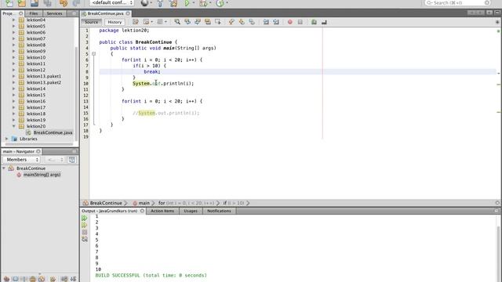Click red Start Macro Recording icon

(x=289, y=22)
